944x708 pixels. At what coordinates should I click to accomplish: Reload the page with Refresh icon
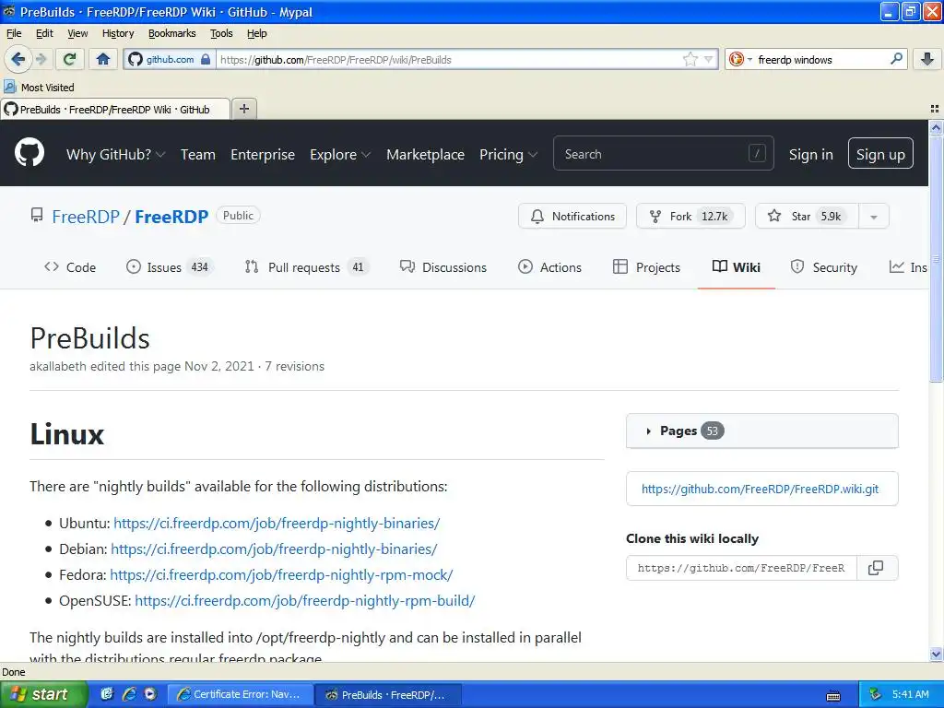coord(70,59)
